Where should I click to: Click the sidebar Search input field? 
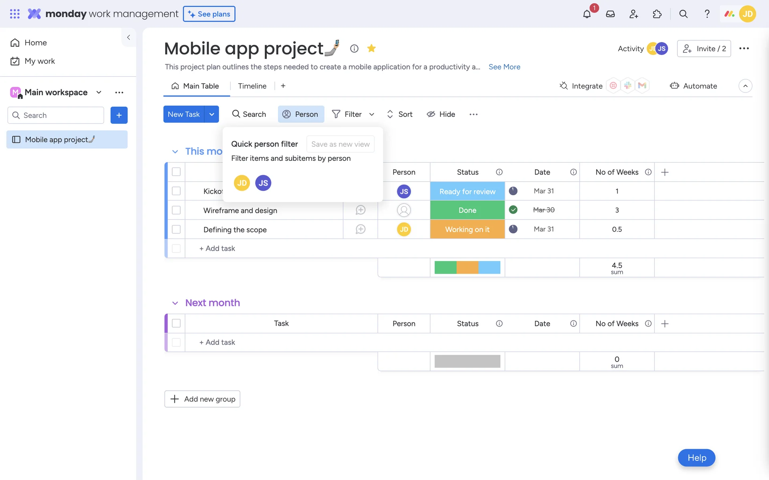(x=60, y=115)
